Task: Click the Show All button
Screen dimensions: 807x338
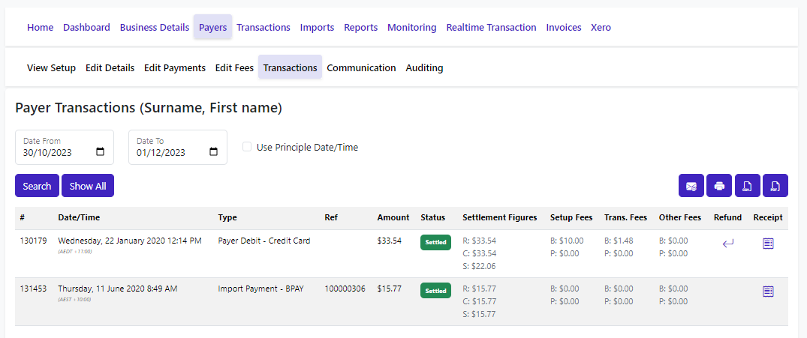Action: [88, 186]
